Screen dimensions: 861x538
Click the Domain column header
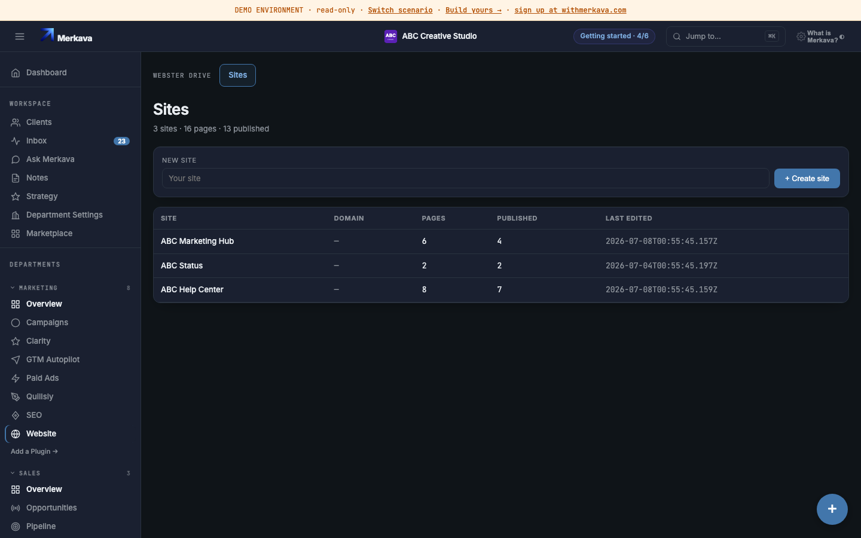[349, 218]
